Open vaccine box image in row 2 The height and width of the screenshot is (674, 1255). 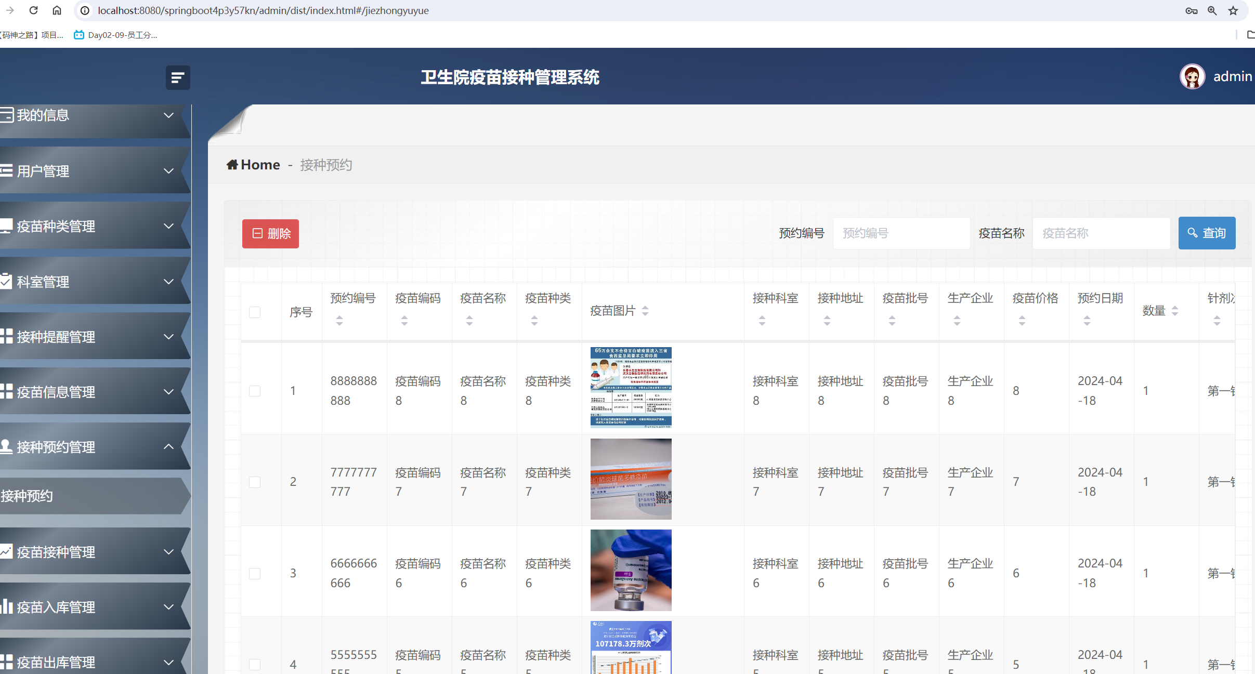tap(631, 479)
